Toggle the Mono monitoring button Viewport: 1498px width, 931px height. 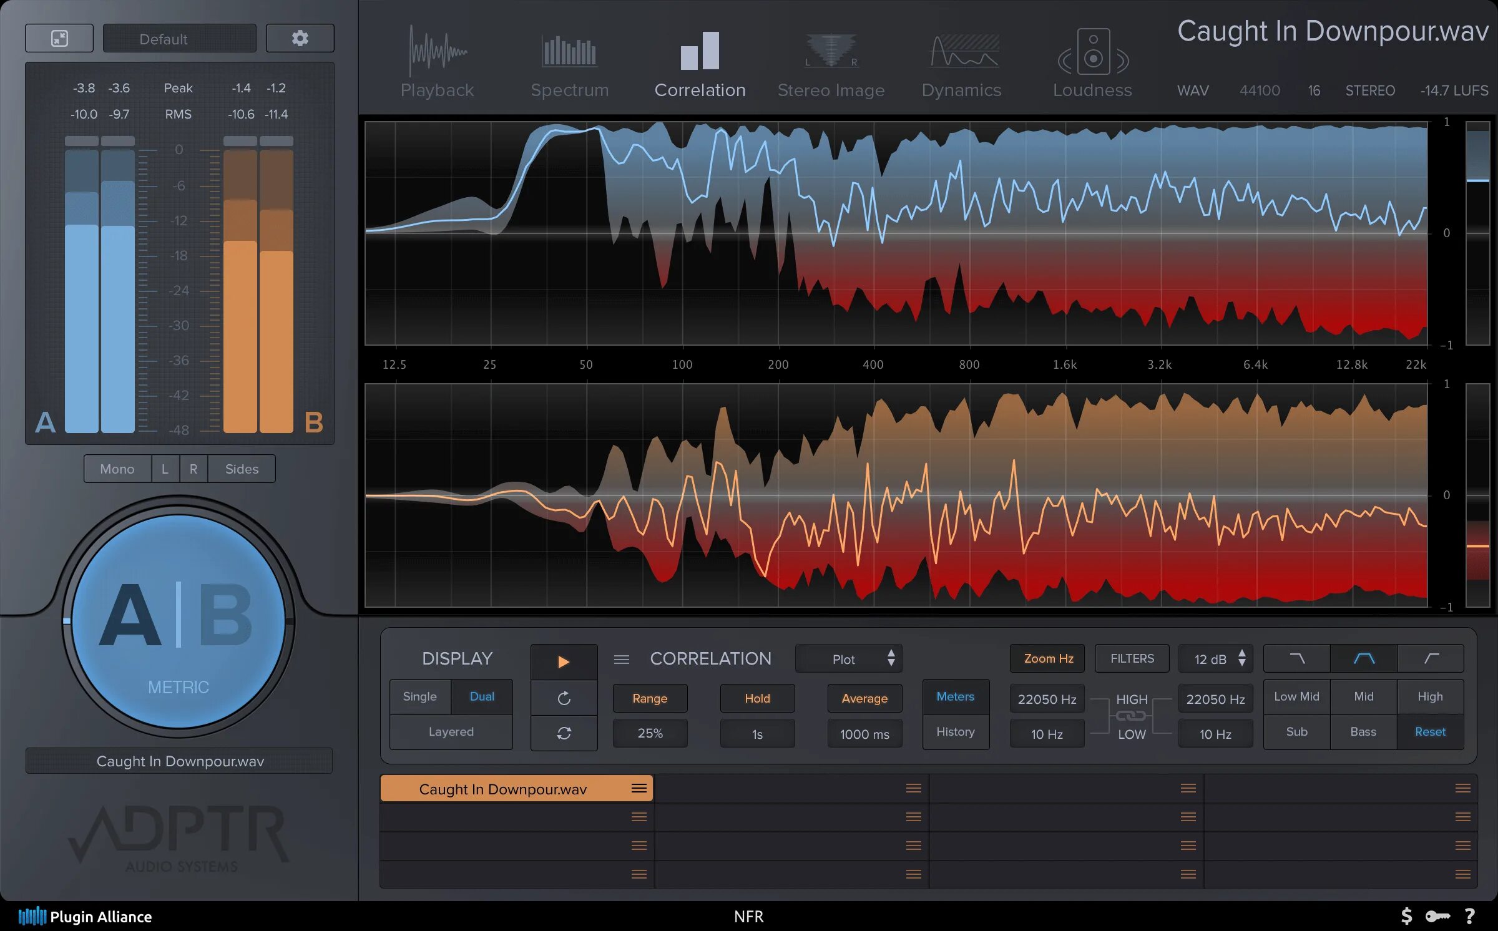tap(117, 469)
